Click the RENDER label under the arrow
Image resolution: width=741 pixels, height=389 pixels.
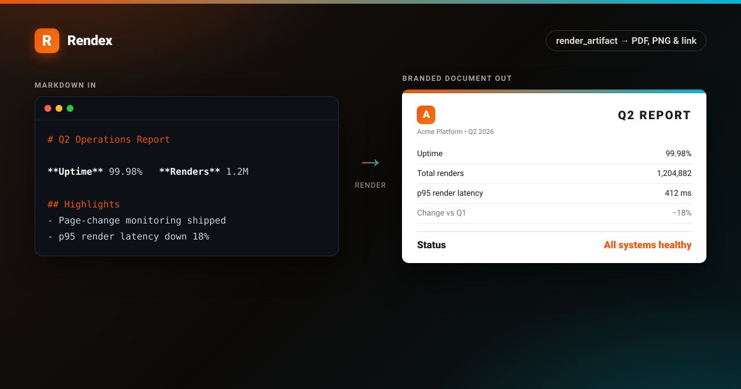371,185
